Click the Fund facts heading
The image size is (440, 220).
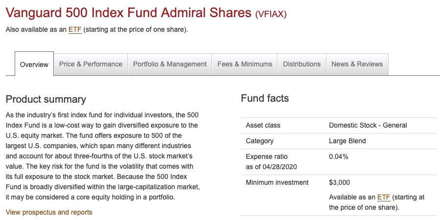pos(265,98)
